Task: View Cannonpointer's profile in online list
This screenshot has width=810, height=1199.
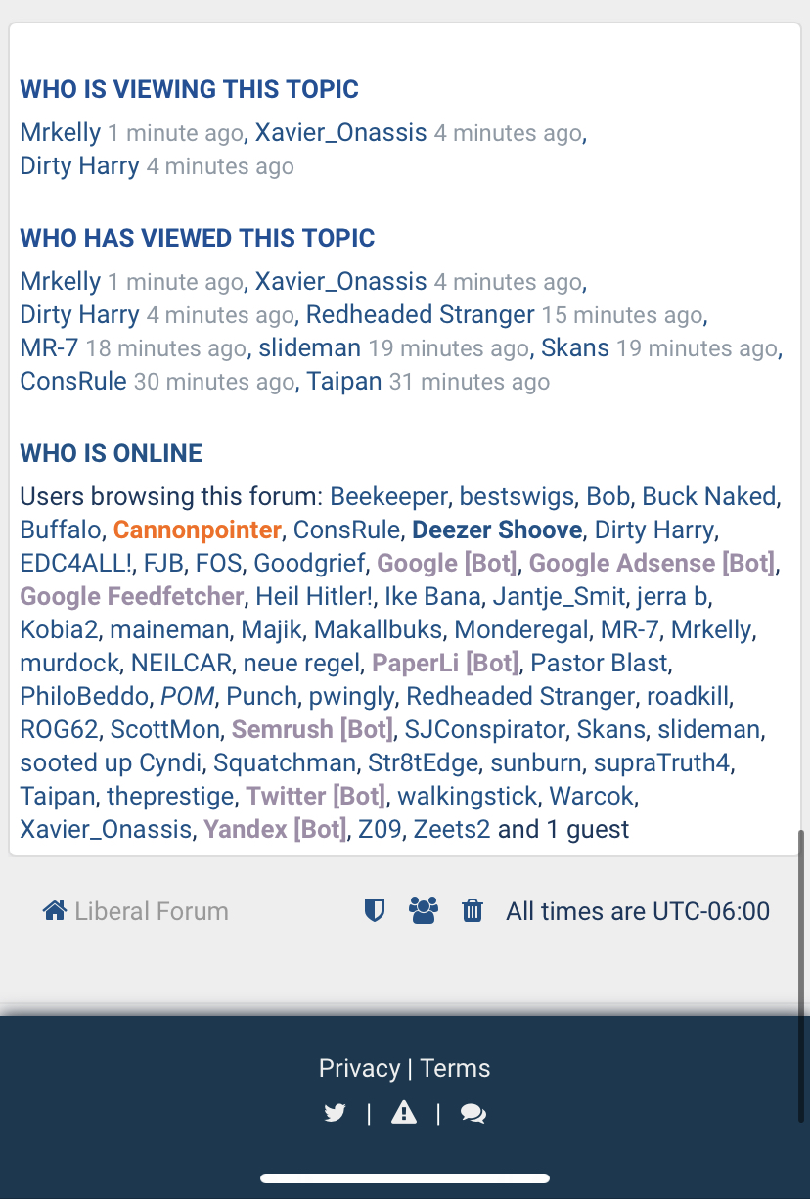Action: click(x=198, y=530)
